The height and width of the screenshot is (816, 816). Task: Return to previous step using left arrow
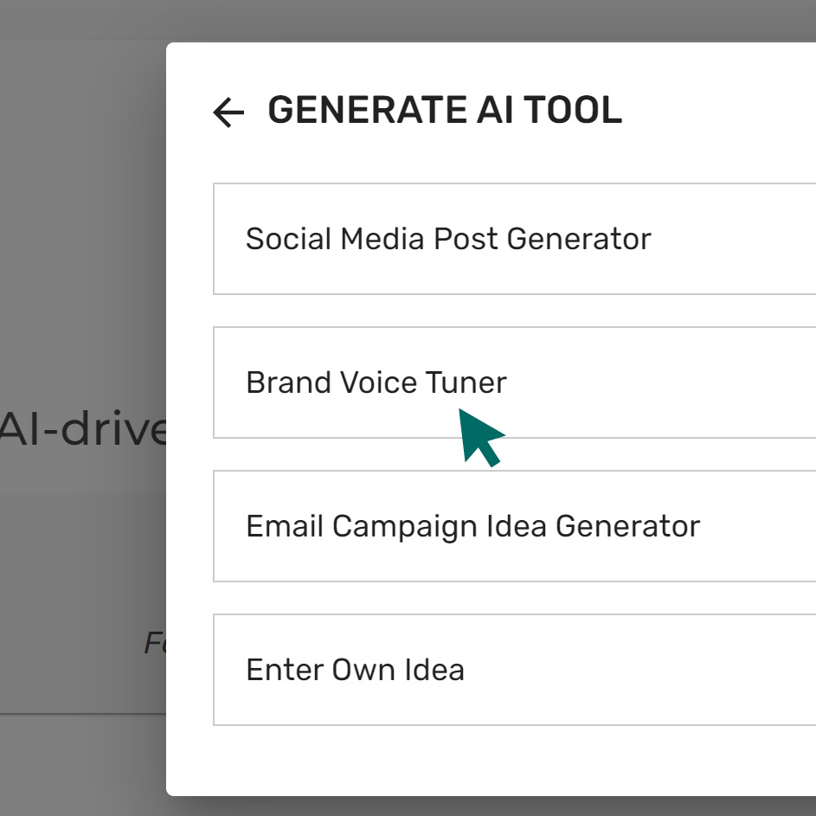tap(228, 112)
